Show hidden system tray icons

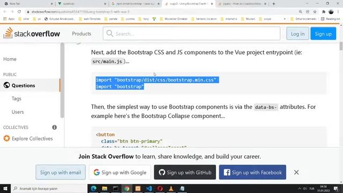(x=300, y=188)
